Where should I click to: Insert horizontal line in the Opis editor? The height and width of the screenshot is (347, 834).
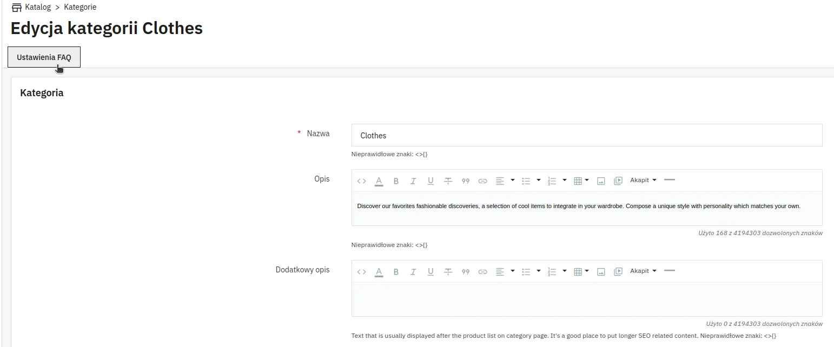pos(670,180)
